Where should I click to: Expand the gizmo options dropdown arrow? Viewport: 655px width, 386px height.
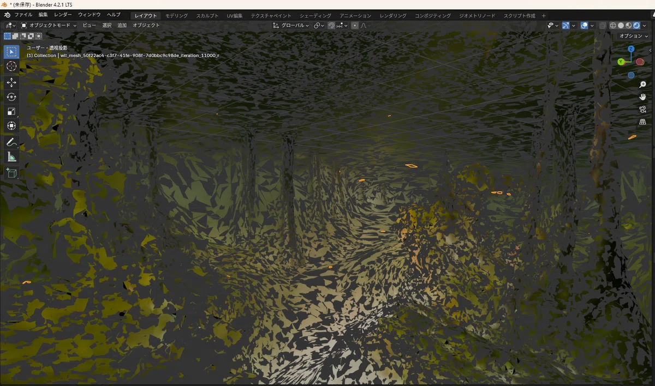pos(574,26)
